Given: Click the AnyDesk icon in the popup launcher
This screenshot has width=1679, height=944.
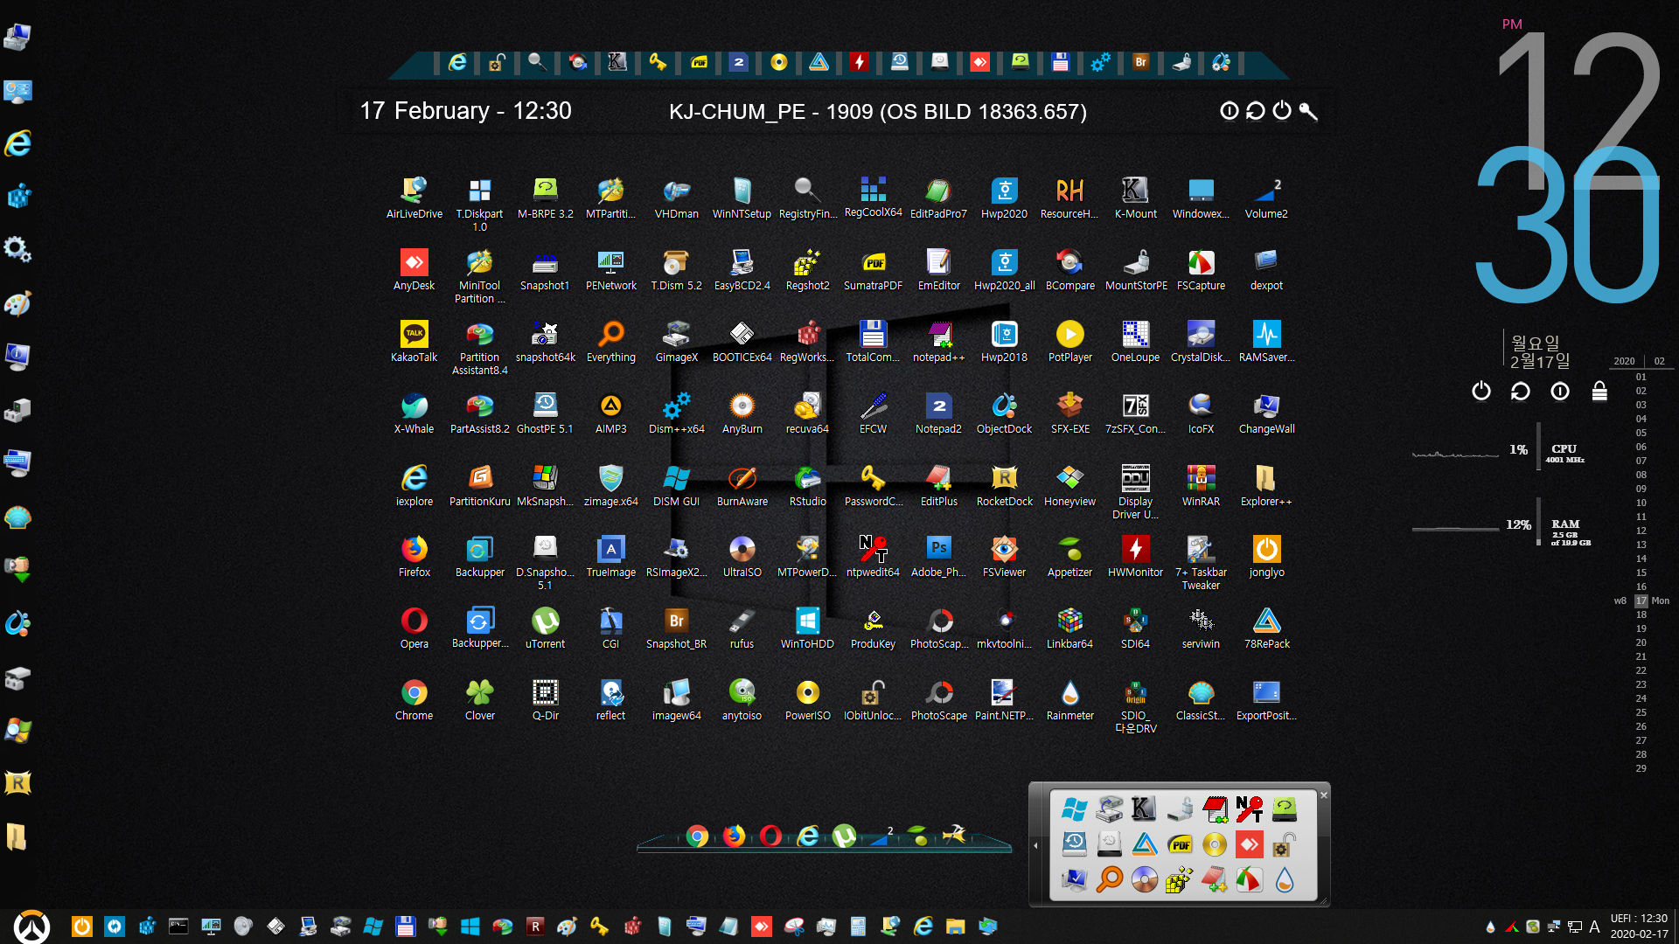Looking at the screenshot, I should pyautogui.click(x=1250, y=844).
